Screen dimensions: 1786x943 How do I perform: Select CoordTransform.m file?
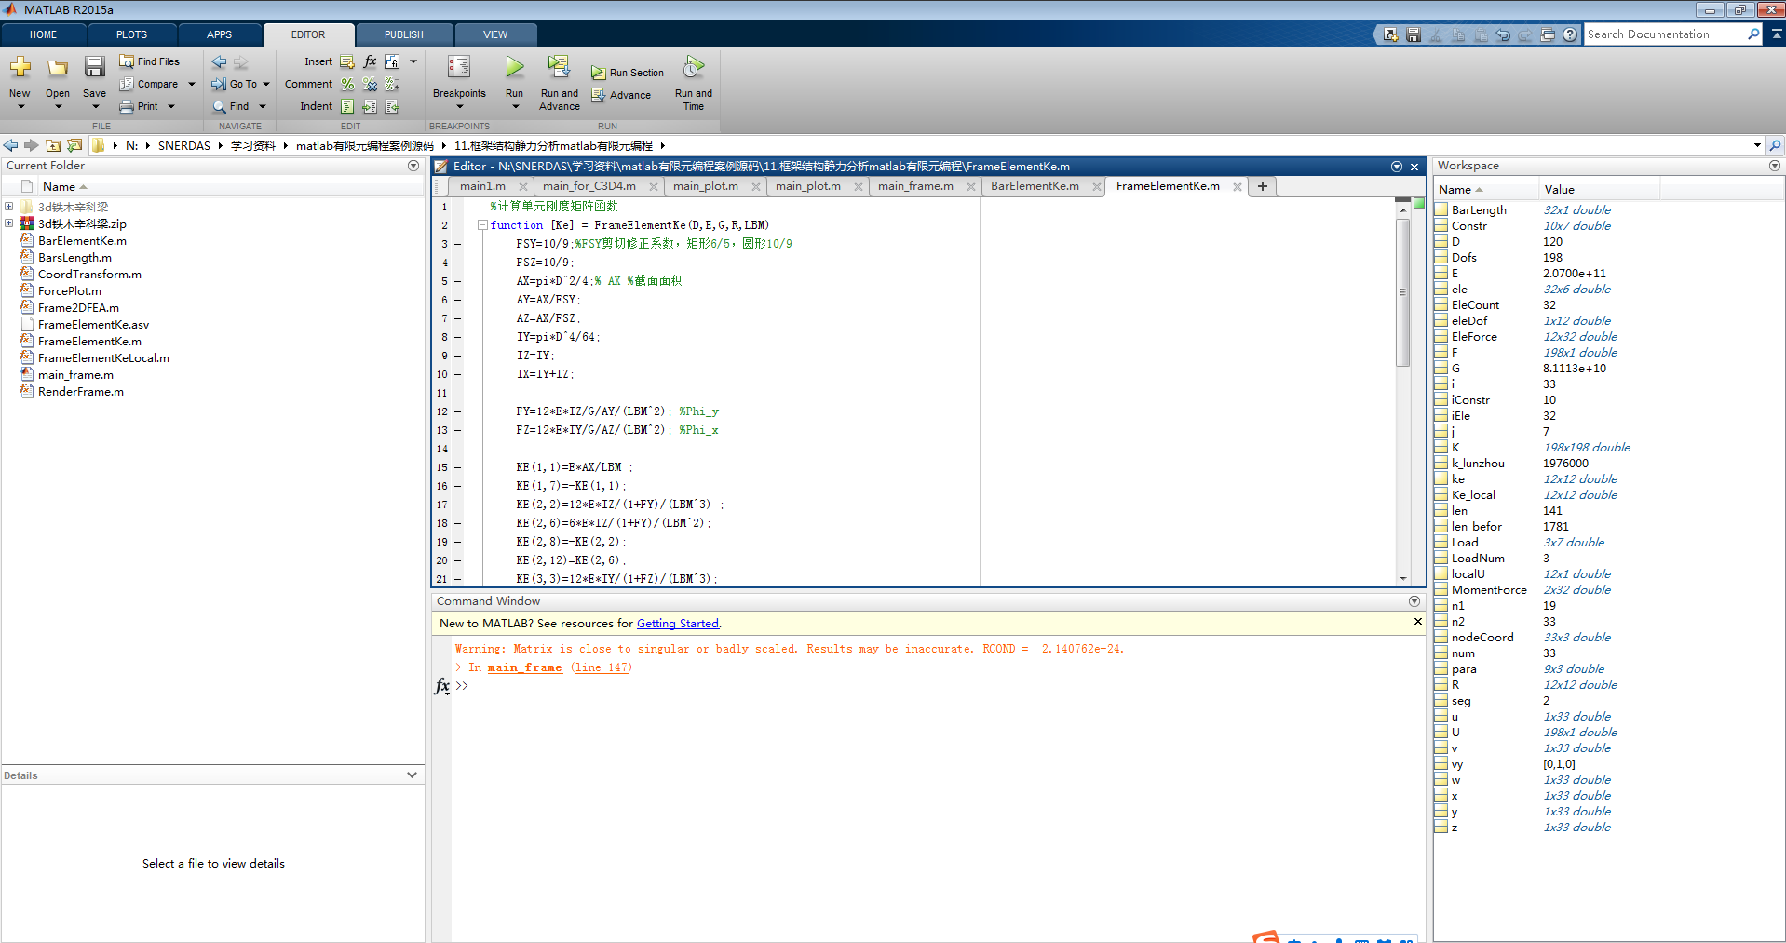click(89, 274)
